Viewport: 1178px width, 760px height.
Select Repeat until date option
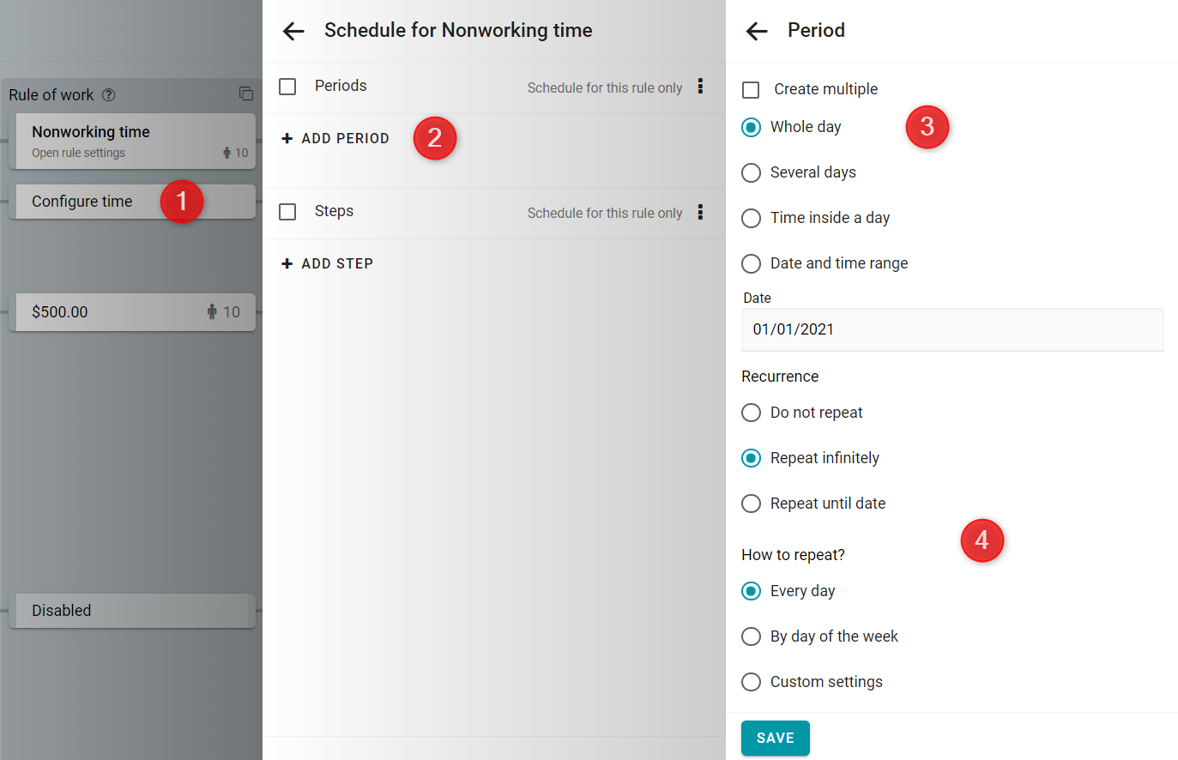pyautogui.click(x=751, y=504)
